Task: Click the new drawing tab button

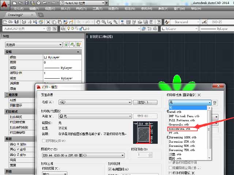Action: (x=41, y=15)
